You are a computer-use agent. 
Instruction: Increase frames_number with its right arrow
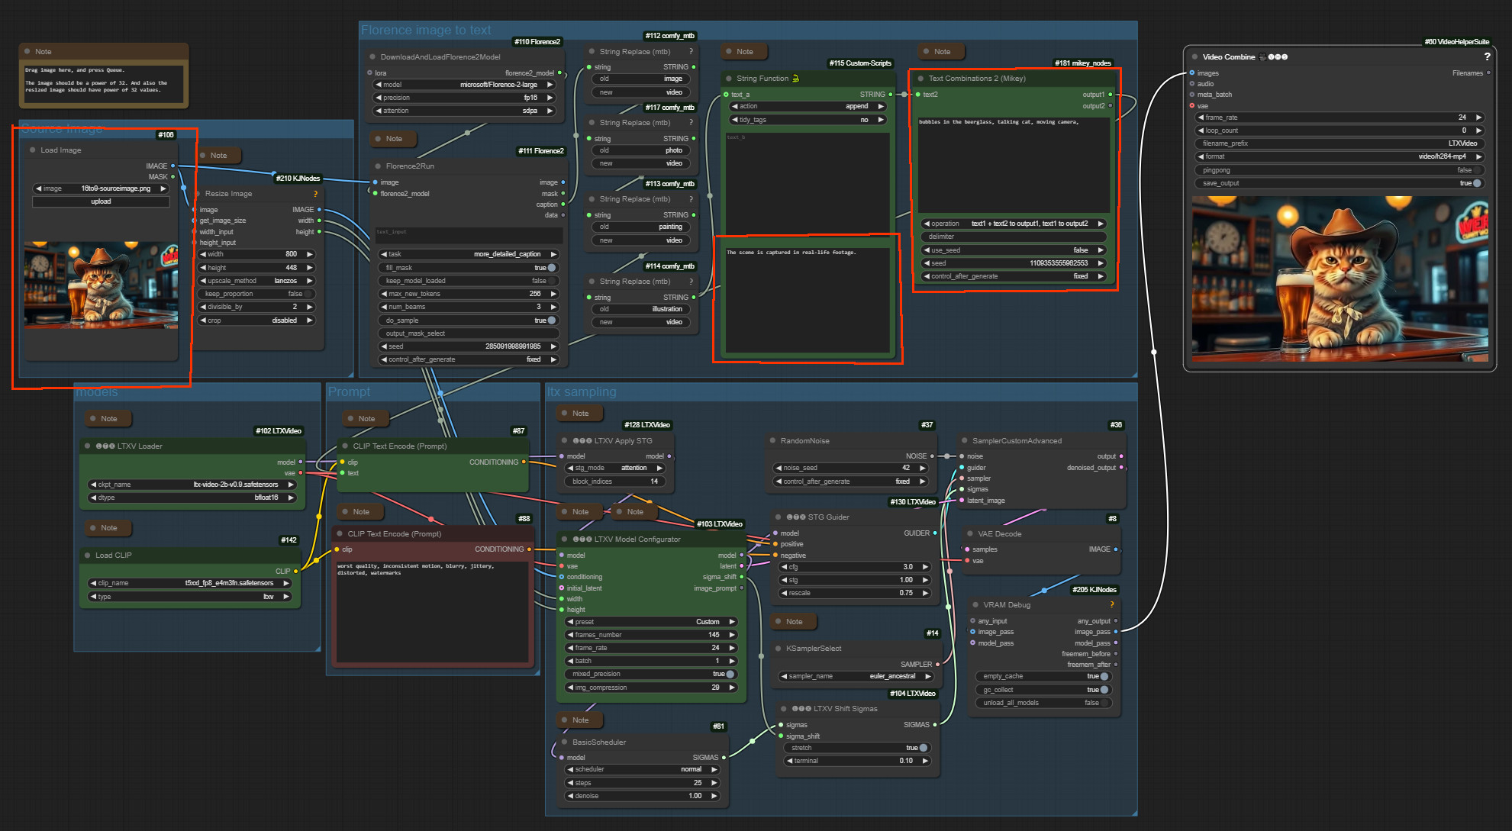pyautogui.click(x=732, y=635)
